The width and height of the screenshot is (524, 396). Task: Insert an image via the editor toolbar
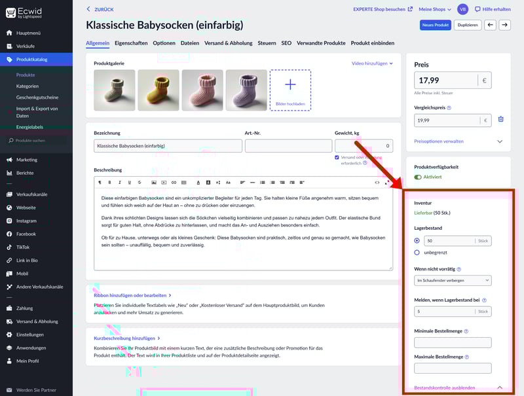154,182
